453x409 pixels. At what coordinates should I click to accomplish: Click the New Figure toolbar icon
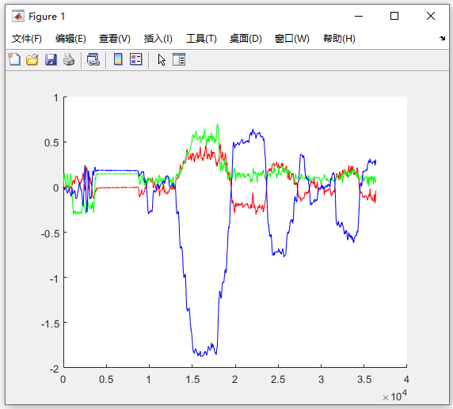[x=14, y=60]
